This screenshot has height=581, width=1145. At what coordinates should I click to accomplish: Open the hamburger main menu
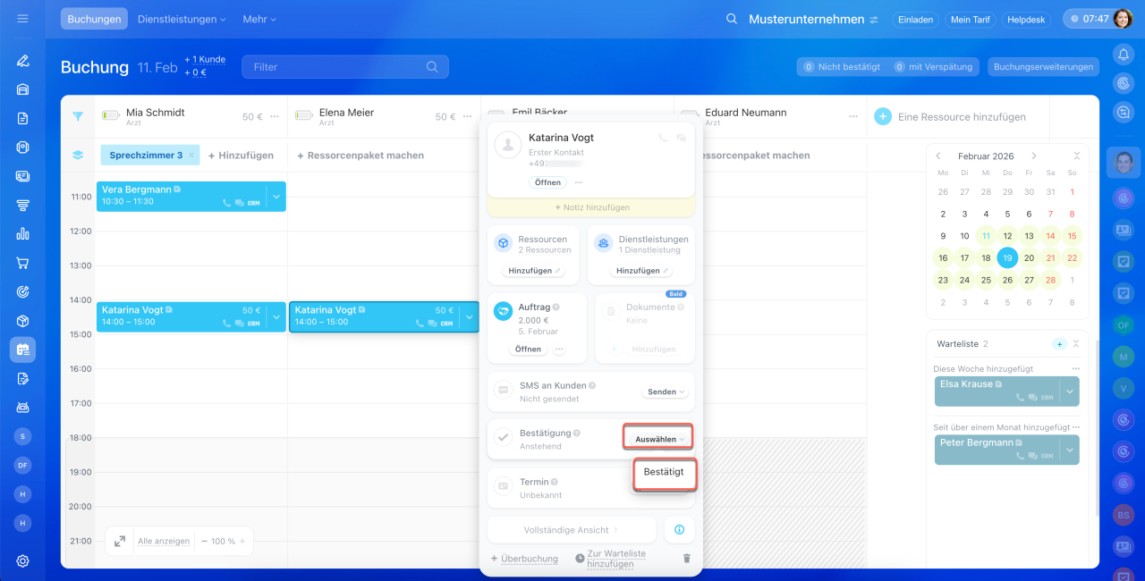tap(22, 19)
